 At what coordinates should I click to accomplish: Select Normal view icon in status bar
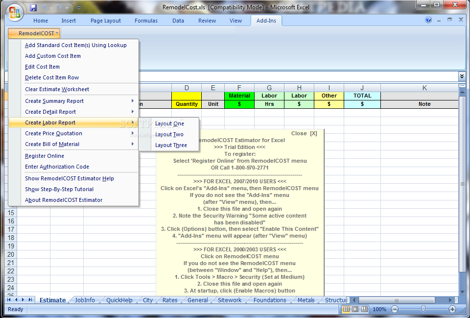coord(346,309)
